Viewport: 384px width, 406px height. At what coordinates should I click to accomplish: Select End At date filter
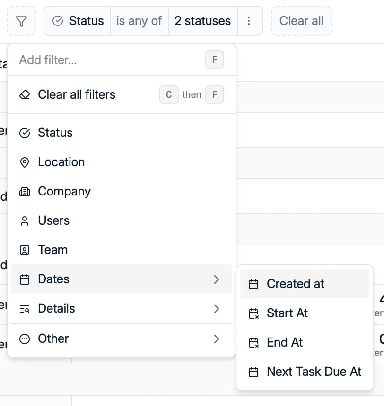[x=305, y=342]
